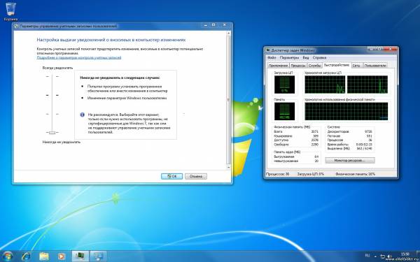Click the 'Невыгружаемая' kernel memory row
Viewport: 420px width, 262px height.
(x=296, y=161)
